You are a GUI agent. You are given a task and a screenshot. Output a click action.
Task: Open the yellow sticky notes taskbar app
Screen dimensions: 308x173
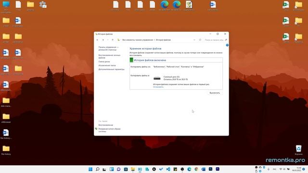[x=175, y=169]
